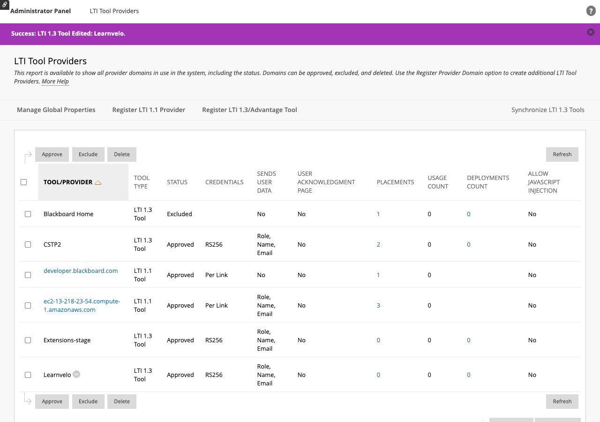Follow the More Help link

click(55, 82)
